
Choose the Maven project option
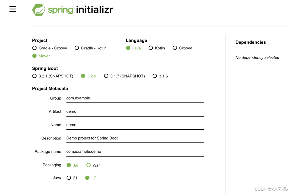point(41,56)
